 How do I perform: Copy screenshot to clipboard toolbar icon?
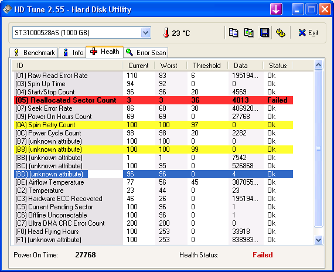249,33
